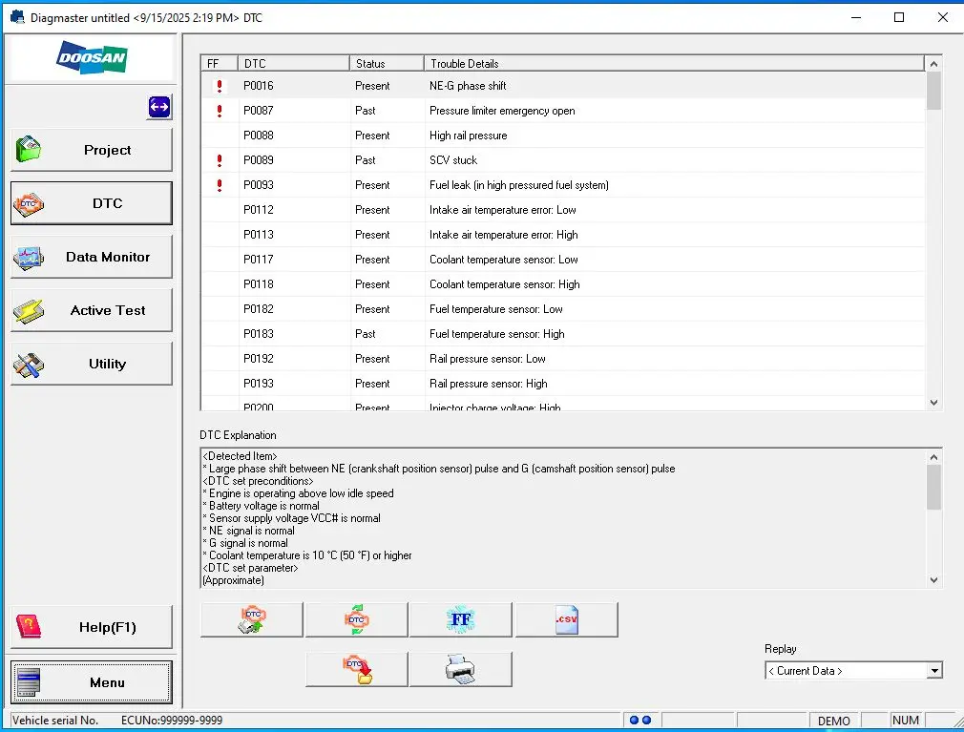This screenshot has width=964, height=732.
Task: Click the read DTC printer icon button
Action: click(251, 619)
